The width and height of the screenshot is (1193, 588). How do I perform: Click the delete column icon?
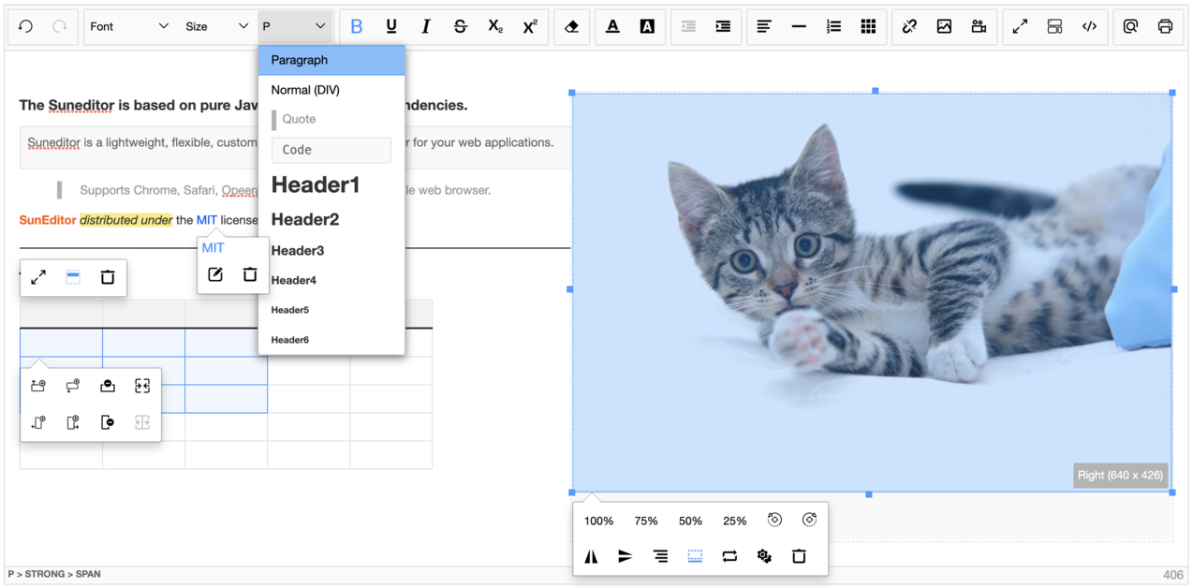pyautogui.click(x=108, y=422)
